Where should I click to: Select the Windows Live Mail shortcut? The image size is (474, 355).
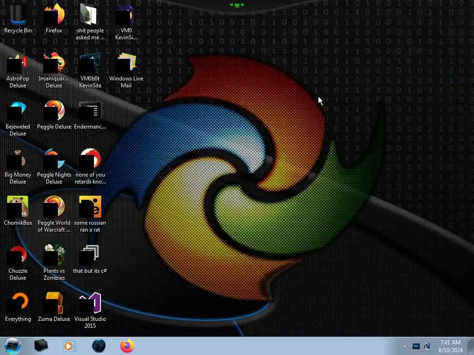(126, 71)
